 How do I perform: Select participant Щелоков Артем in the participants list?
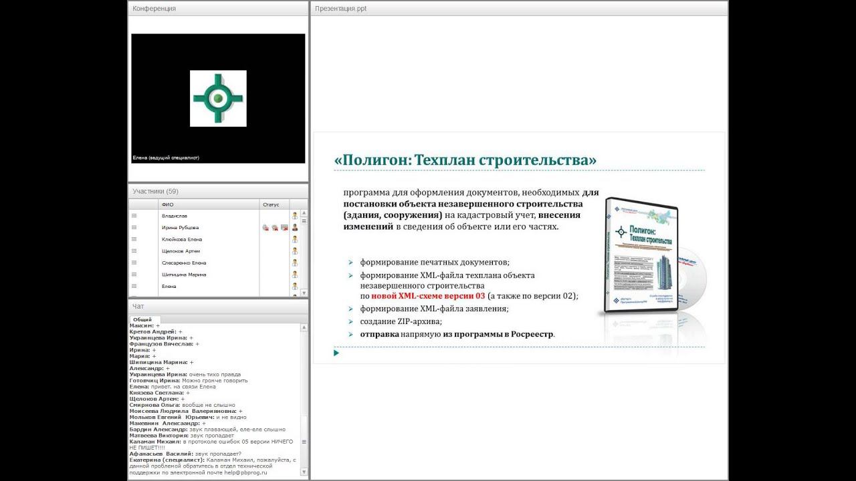point(181,251)
